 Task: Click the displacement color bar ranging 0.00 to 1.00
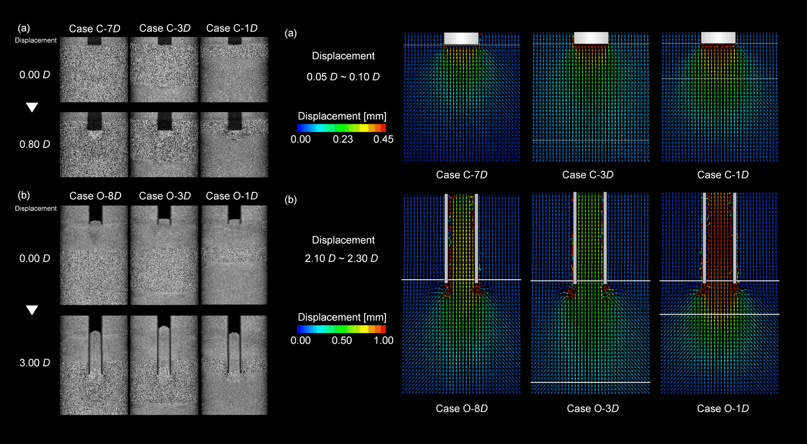tap(341, 329)
